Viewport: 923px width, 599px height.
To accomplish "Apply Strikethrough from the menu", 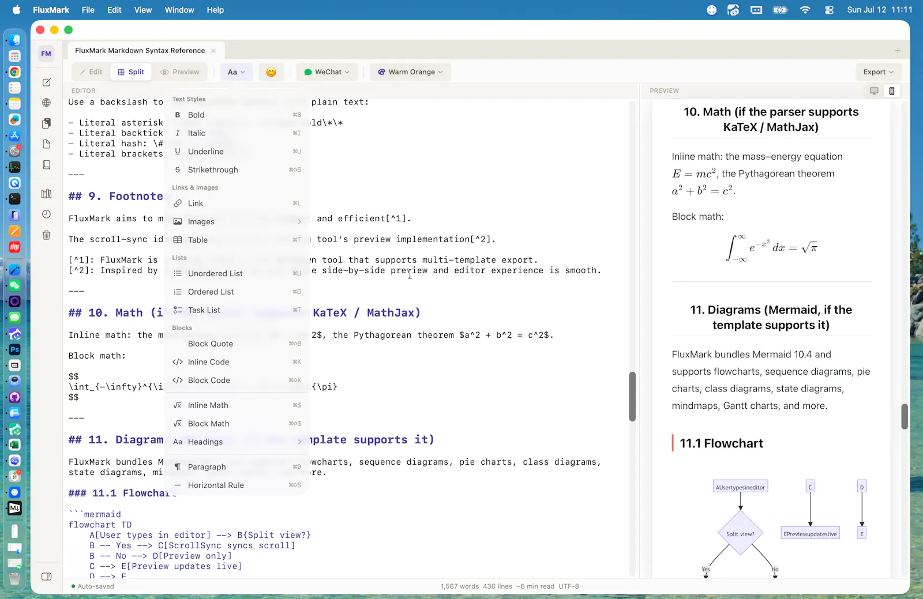I will click(237, 170).
